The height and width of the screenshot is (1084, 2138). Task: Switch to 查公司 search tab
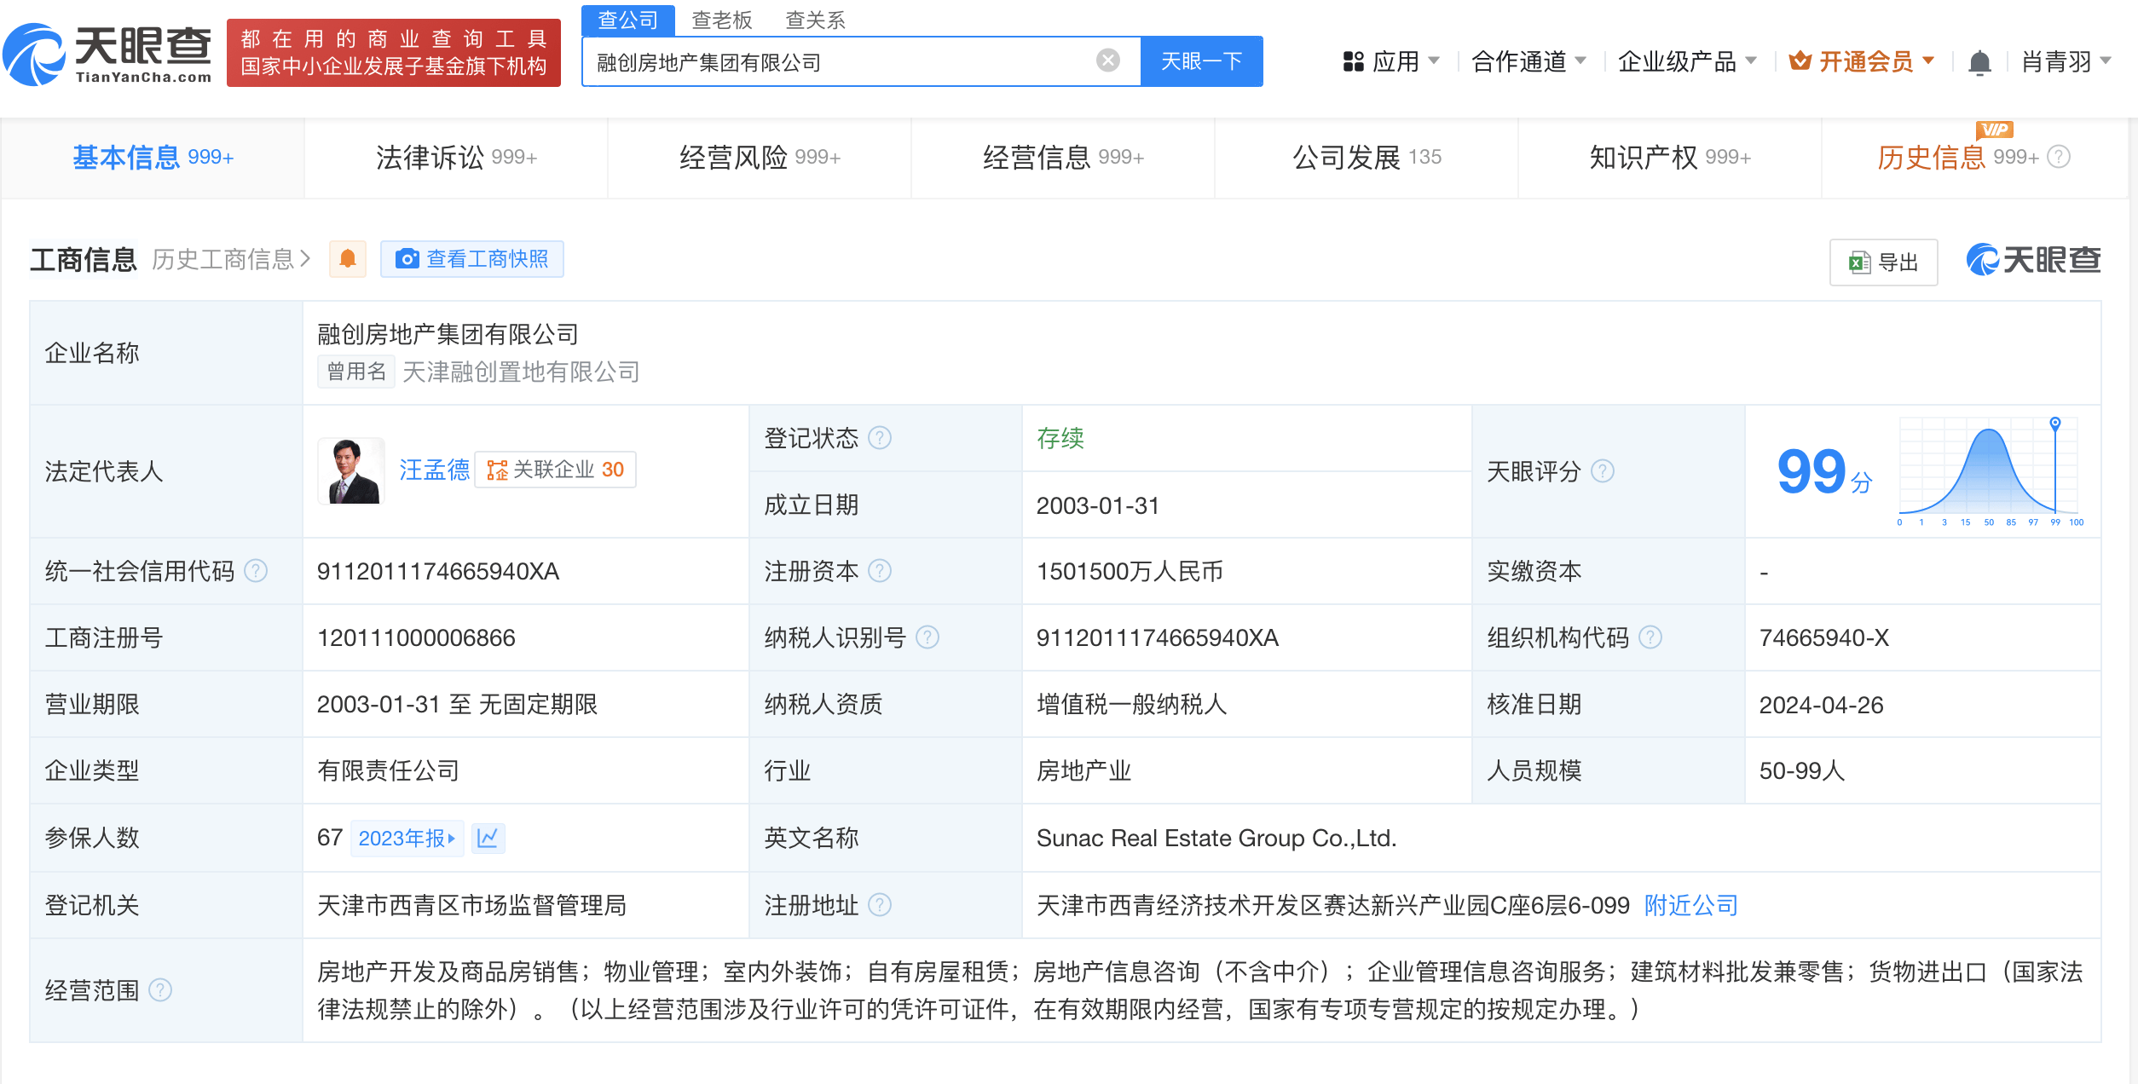627,20
